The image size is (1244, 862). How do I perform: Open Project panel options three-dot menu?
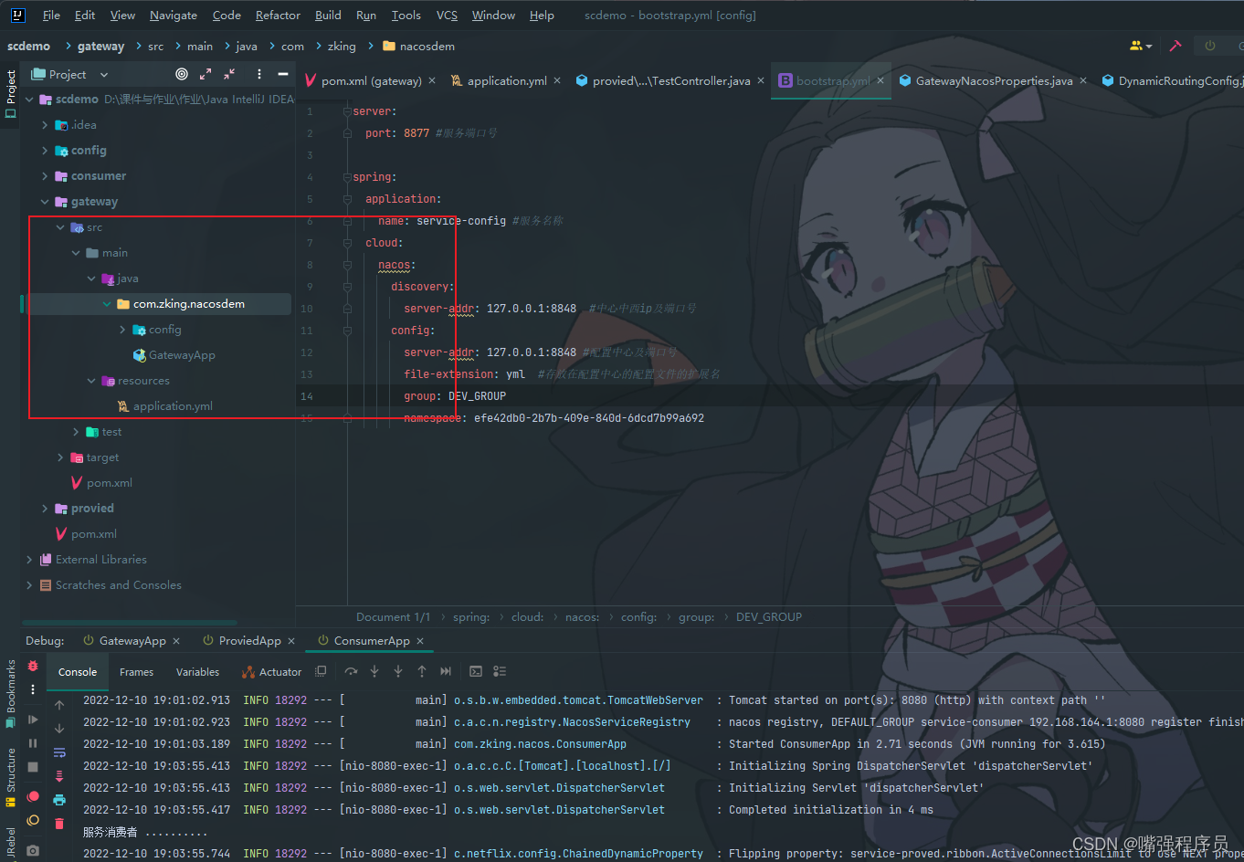[259, 74]
